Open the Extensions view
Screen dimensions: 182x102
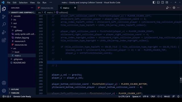pyautogui.click(x=4, y=40)
